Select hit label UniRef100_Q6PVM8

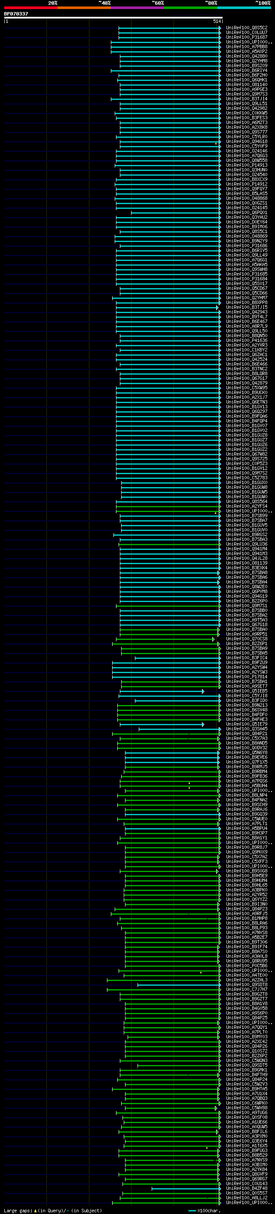pyautogui.click(x=247, y=591)
